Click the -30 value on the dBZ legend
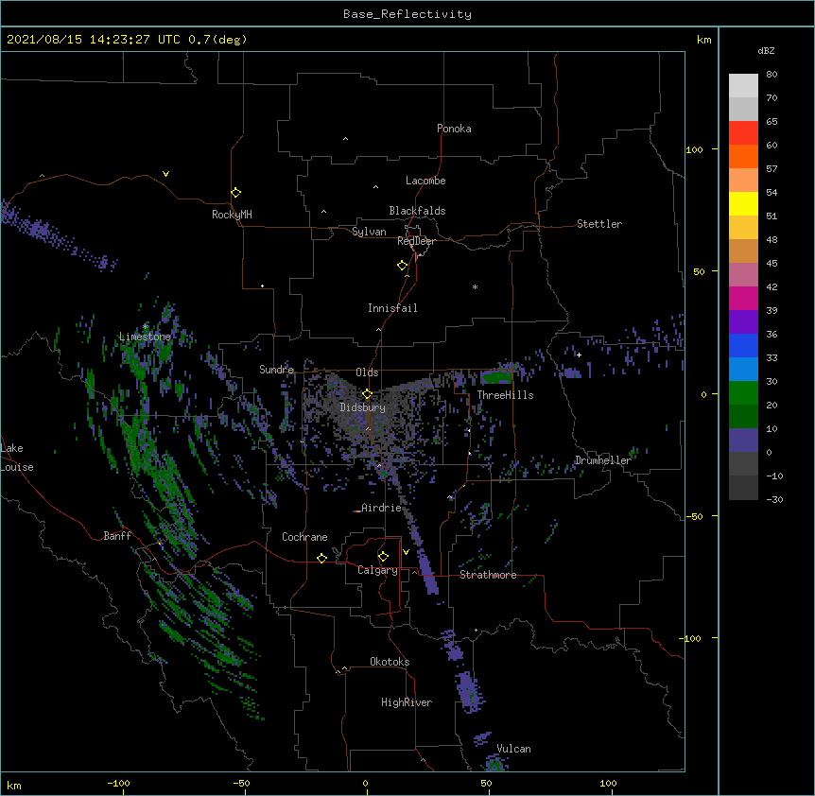 774,500
